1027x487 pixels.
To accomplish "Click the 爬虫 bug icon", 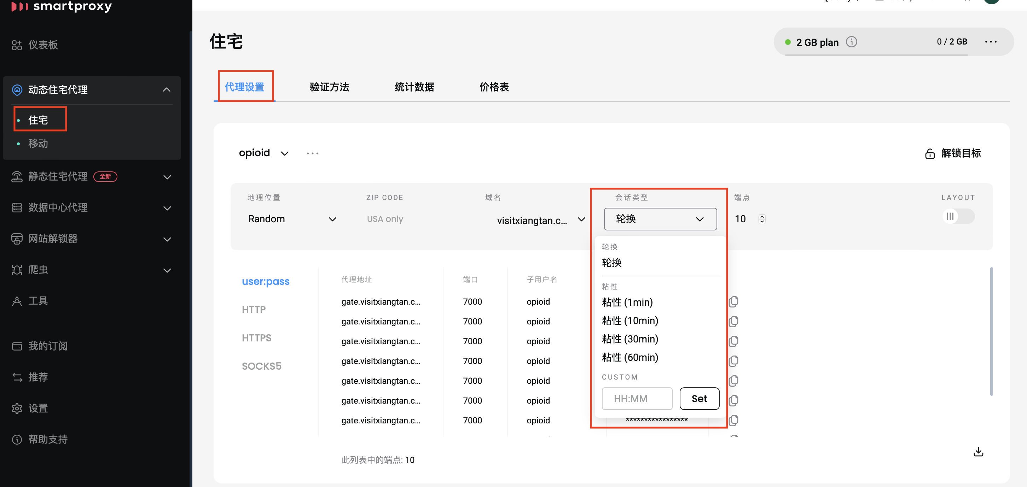I will point(17,270).
